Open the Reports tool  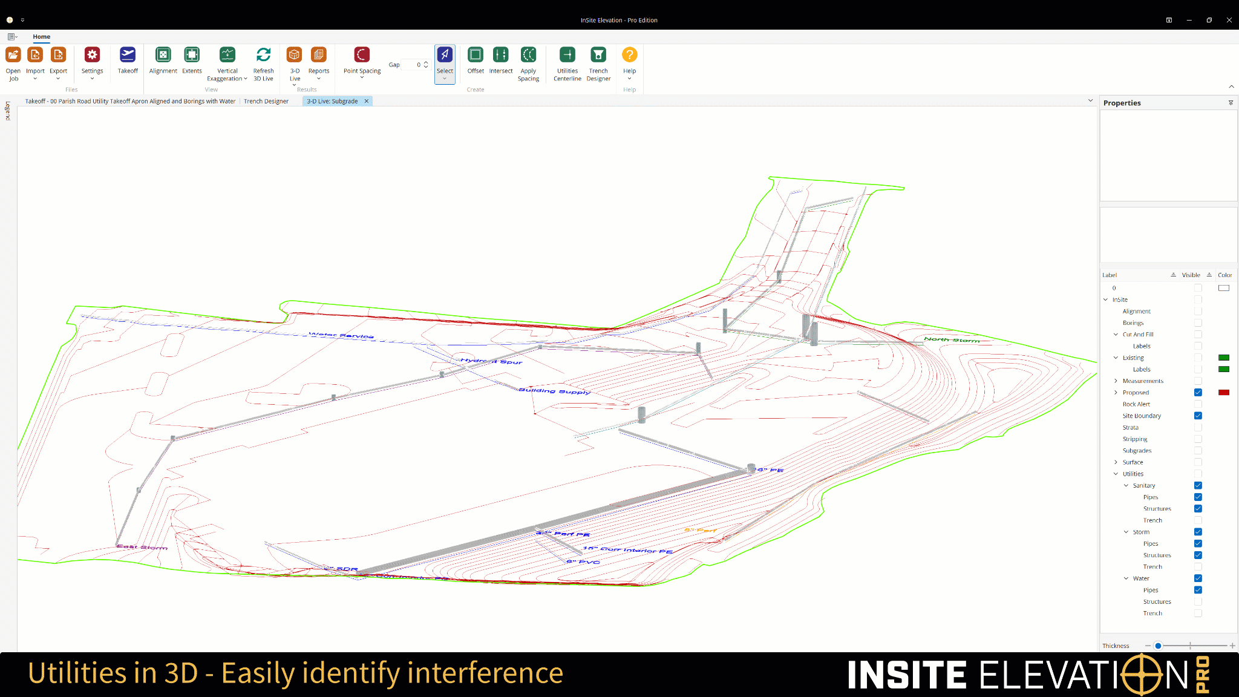(319, 63)
